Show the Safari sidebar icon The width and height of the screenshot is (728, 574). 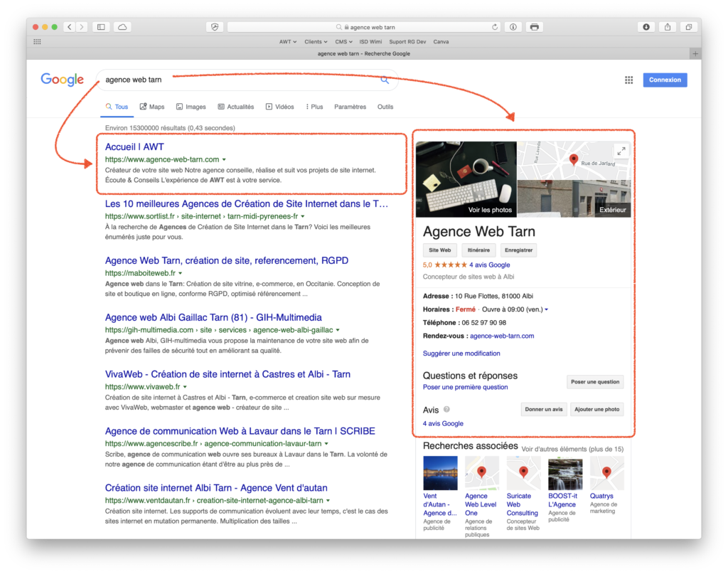point(100,26)
